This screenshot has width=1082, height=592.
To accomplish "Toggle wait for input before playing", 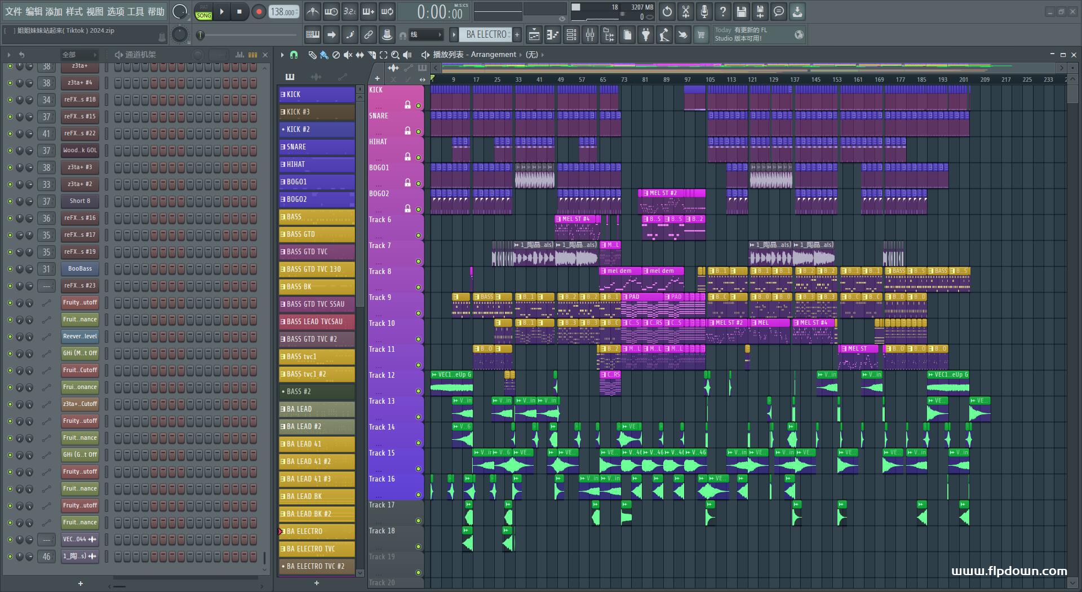I will pyautogui.click(x=331, y=12).
